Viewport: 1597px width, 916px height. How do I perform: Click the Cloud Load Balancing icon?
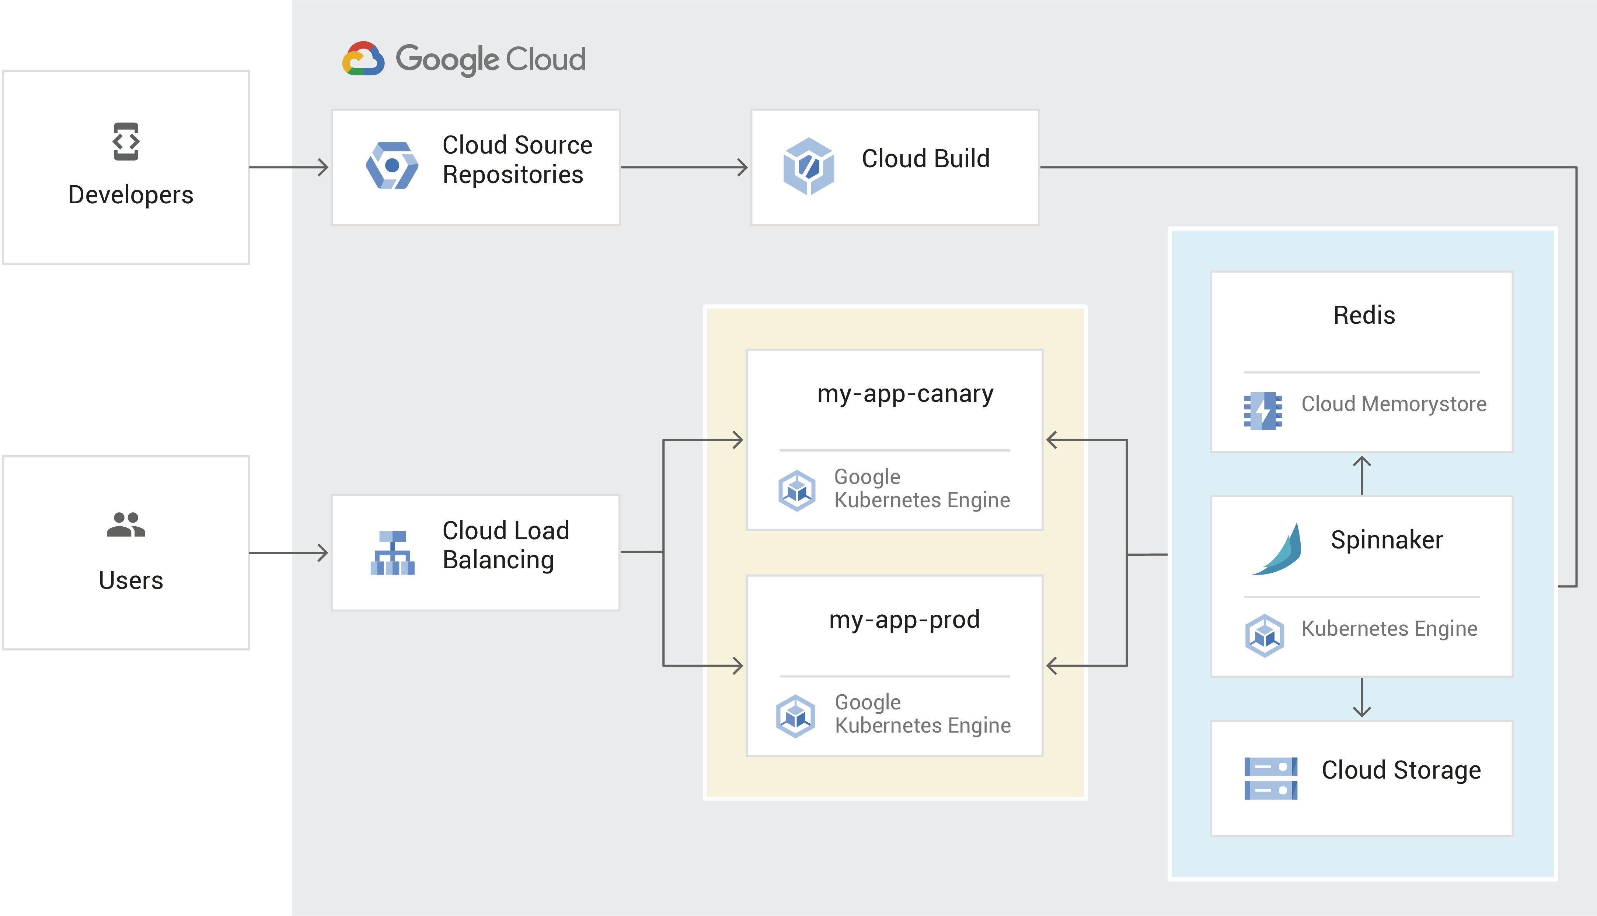tap(392, 552)
